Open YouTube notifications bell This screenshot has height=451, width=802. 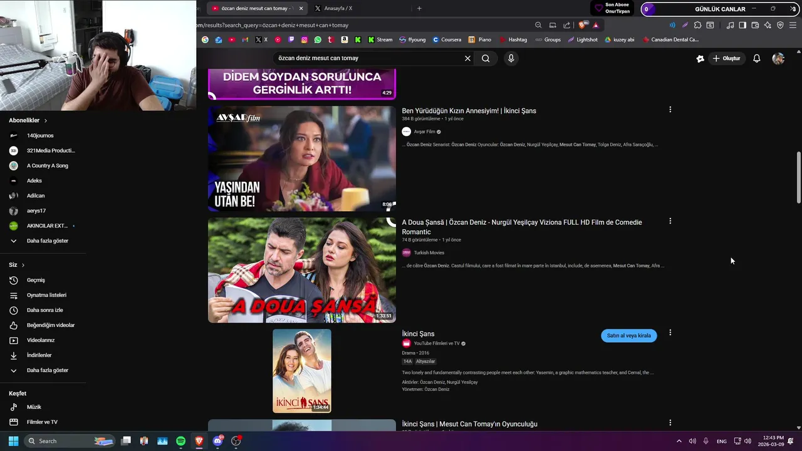point(757,58)
